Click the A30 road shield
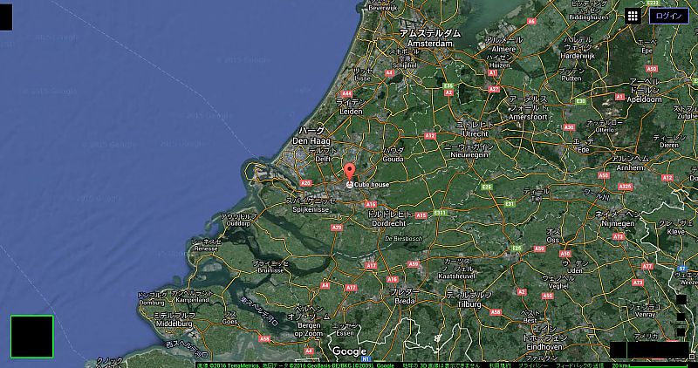 569,127
